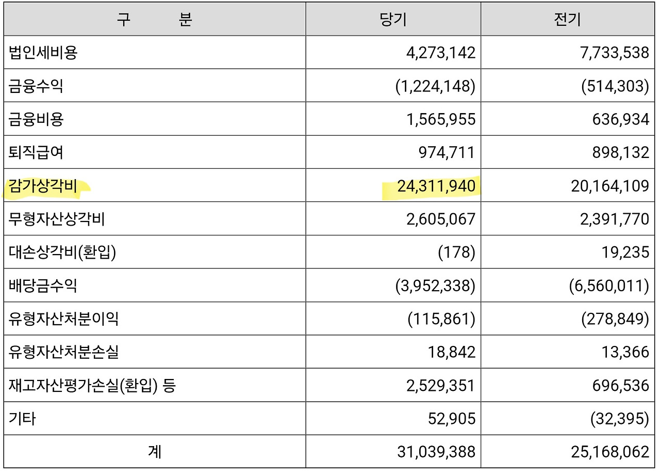Click the value 2,529,351
The width and height of the screenshot is (660, 475).
(440, 386)
